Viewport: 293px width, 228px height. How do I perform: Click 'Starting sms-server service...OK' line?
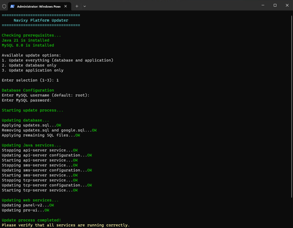[40, 175]
